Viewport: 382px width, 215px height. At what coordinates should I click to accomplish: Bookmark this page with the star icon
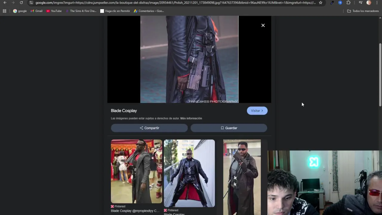point(321,3)
